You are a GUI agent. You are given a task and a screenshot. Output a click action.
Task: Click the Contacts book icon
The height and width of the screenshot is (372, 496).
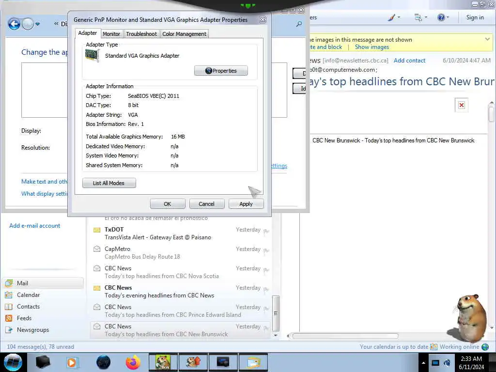(9, 307)
